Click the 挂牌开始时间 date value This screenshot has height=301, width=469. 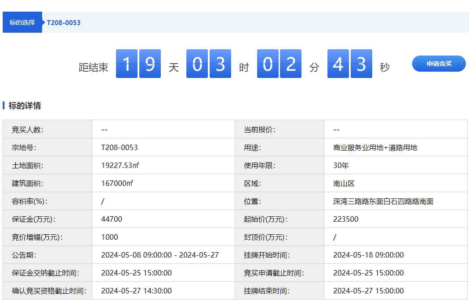[368, 255]
